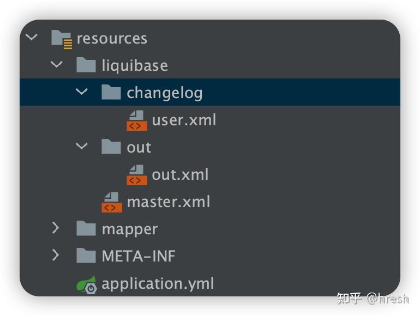The image size is (420, 316).
Task: Click the out.xml file icon
Action: [x=136, y=174]
